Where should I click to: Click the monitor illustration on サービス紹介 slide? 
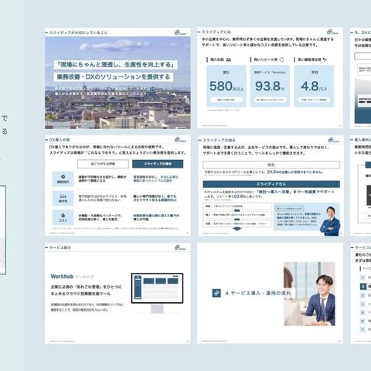tap(157, 293)
